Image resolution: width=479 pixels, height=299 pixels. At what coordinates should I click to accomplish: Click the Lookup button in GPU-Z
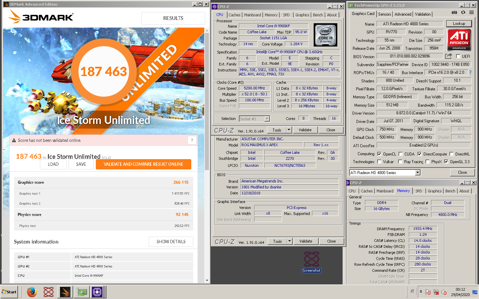(459, 24)
